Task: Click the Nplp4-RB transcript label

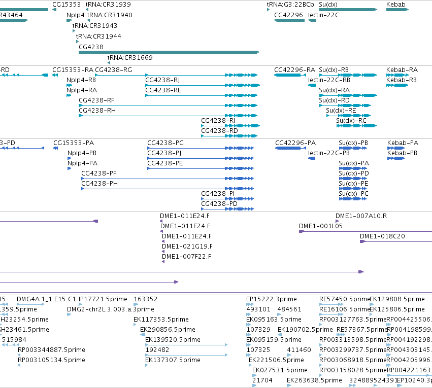Action: click(x=81, y=80)
